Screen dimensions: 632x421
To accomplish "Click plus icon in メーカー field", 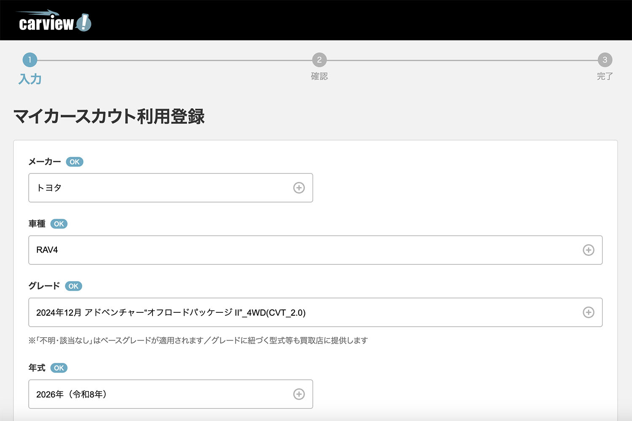I will [299, 188].
